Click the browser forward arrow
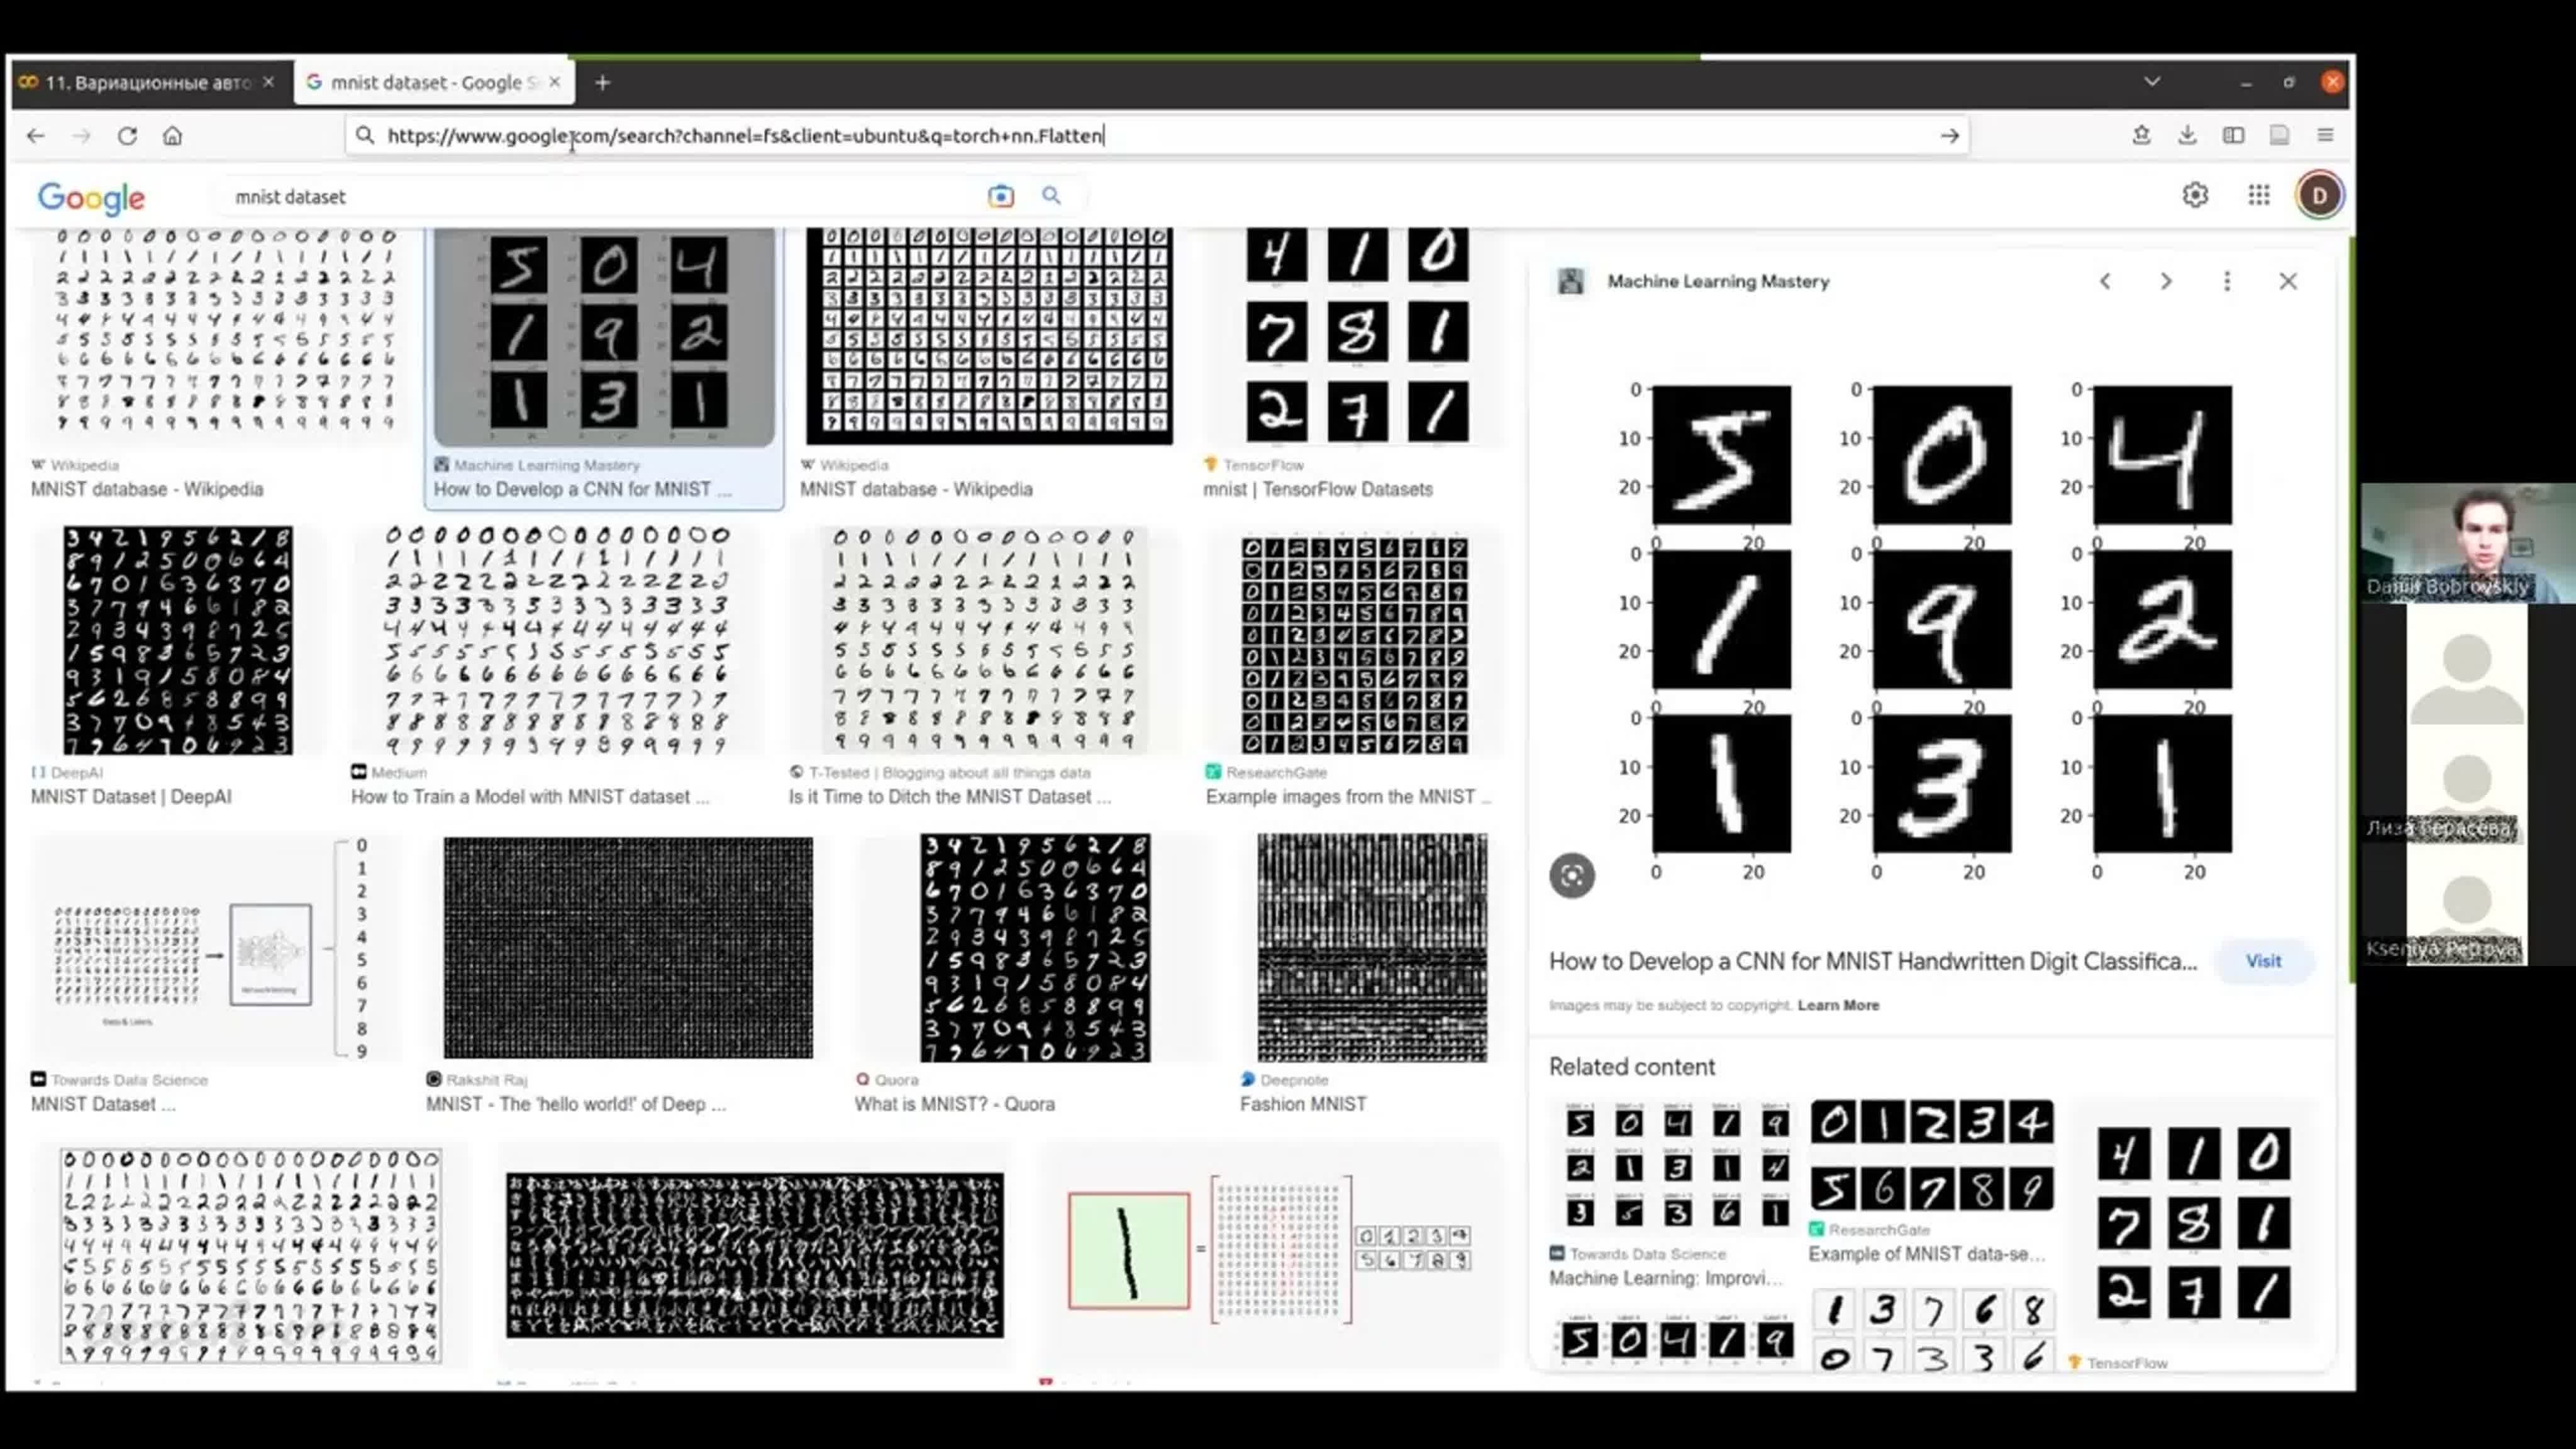This screenshot has height=1449, width=2576. (x=82, y=136)
